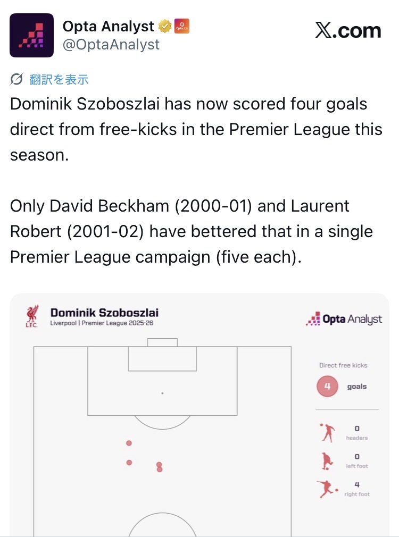This screenshot has height=537, width=399.
Task: Show translation via 翻訳を表示 link
Action: point(59,80)
